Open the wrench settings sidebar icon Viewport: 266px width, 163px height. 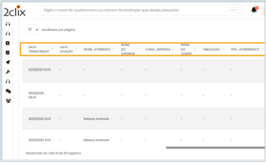point(8,72)
